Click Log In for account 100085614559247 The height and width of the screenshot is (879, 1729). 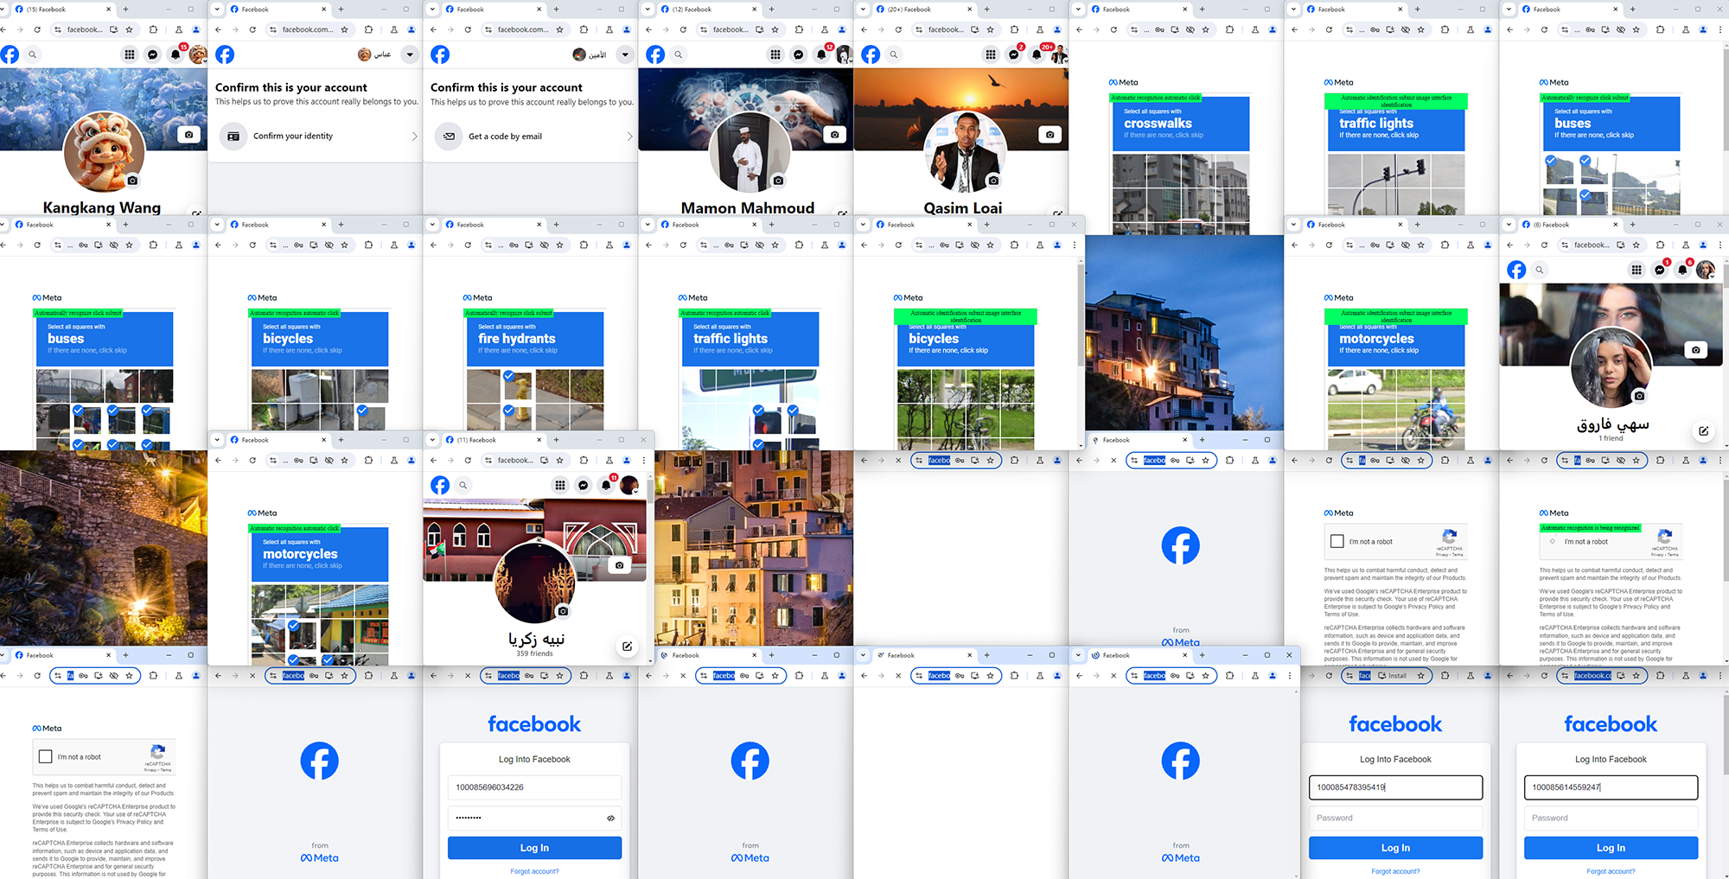click(x=1611, y=848)
